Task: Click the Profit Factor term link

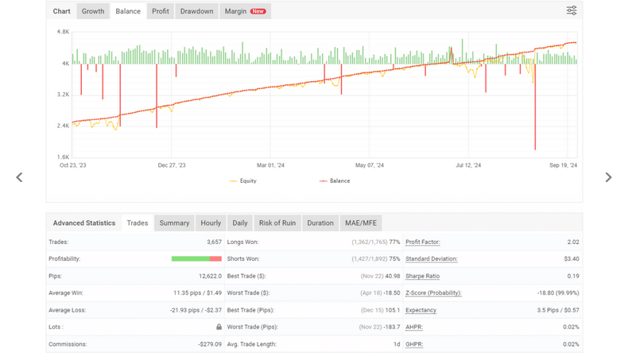Action: click(423, 242)
